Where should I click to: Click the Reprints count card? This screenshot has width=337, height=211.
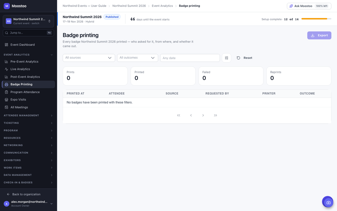(299, 76)
